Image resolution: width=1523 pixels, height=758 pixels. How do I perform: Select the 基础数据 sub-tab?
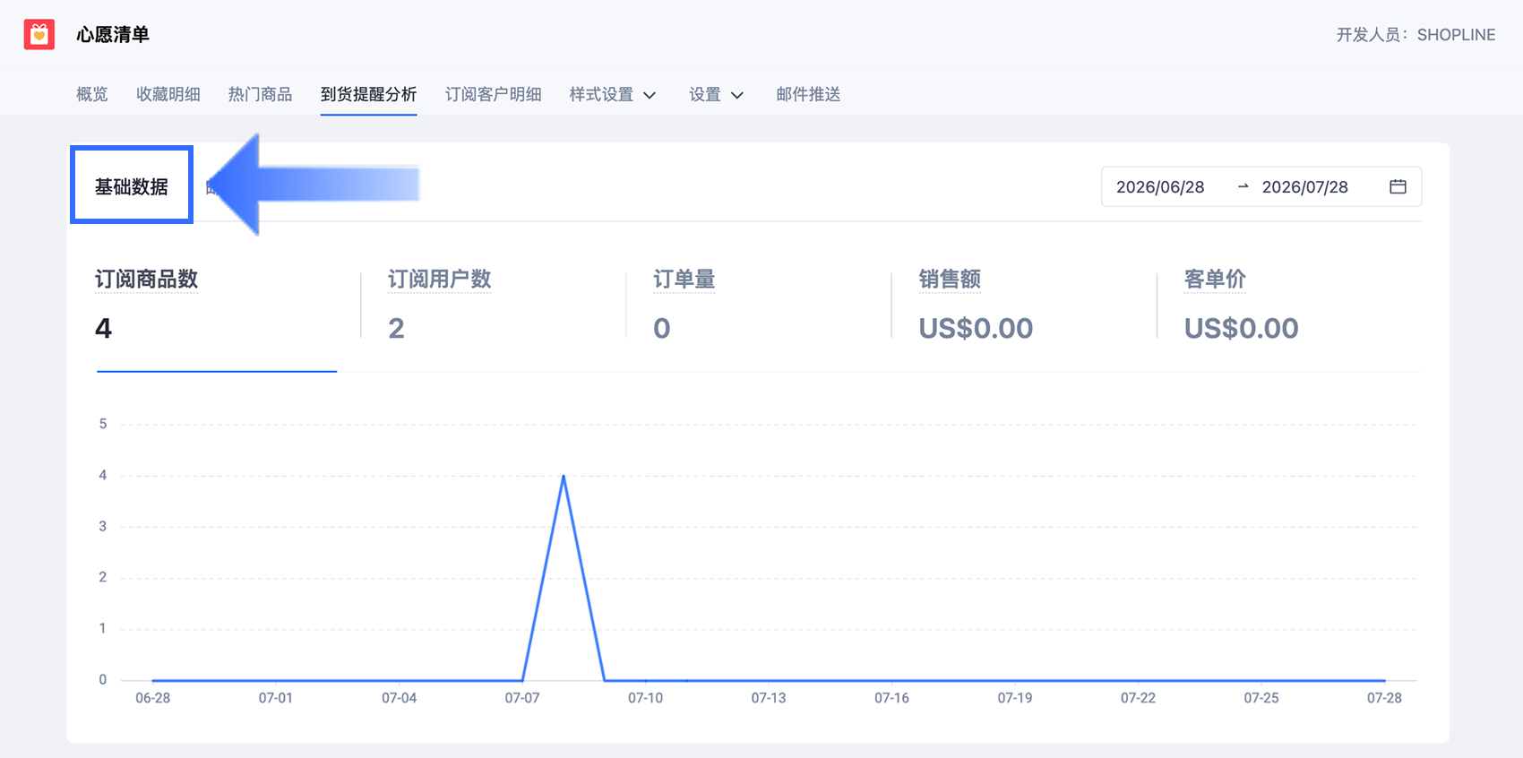tap(132, 186)
